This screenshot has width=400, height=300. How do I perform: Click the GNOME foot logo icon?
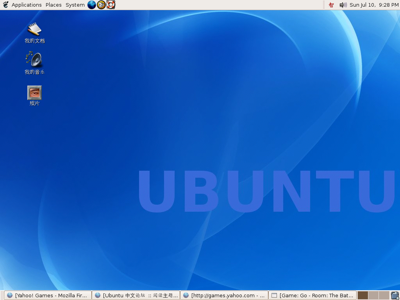click(5, 5)
